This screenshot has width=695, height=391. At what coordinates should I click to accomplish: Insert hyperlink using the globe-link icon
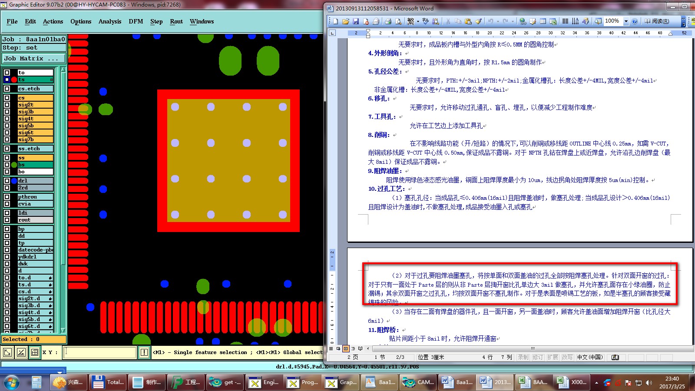point(523,21)
